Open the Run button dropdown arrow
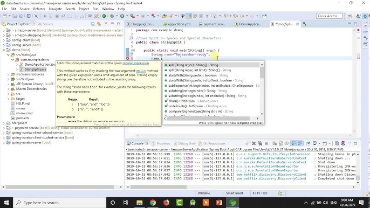The height and width of the screenshot is (208, 370). pyautogui.click(x=127, y=16)
